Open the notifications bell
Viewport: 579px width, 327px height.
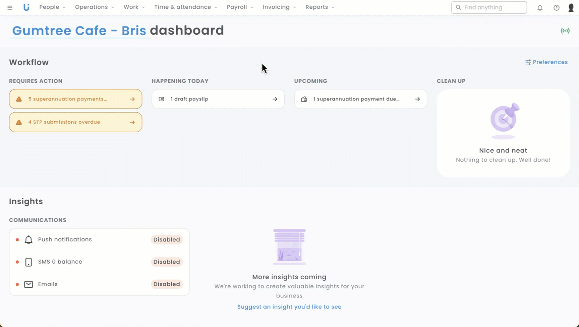(540, 7)
